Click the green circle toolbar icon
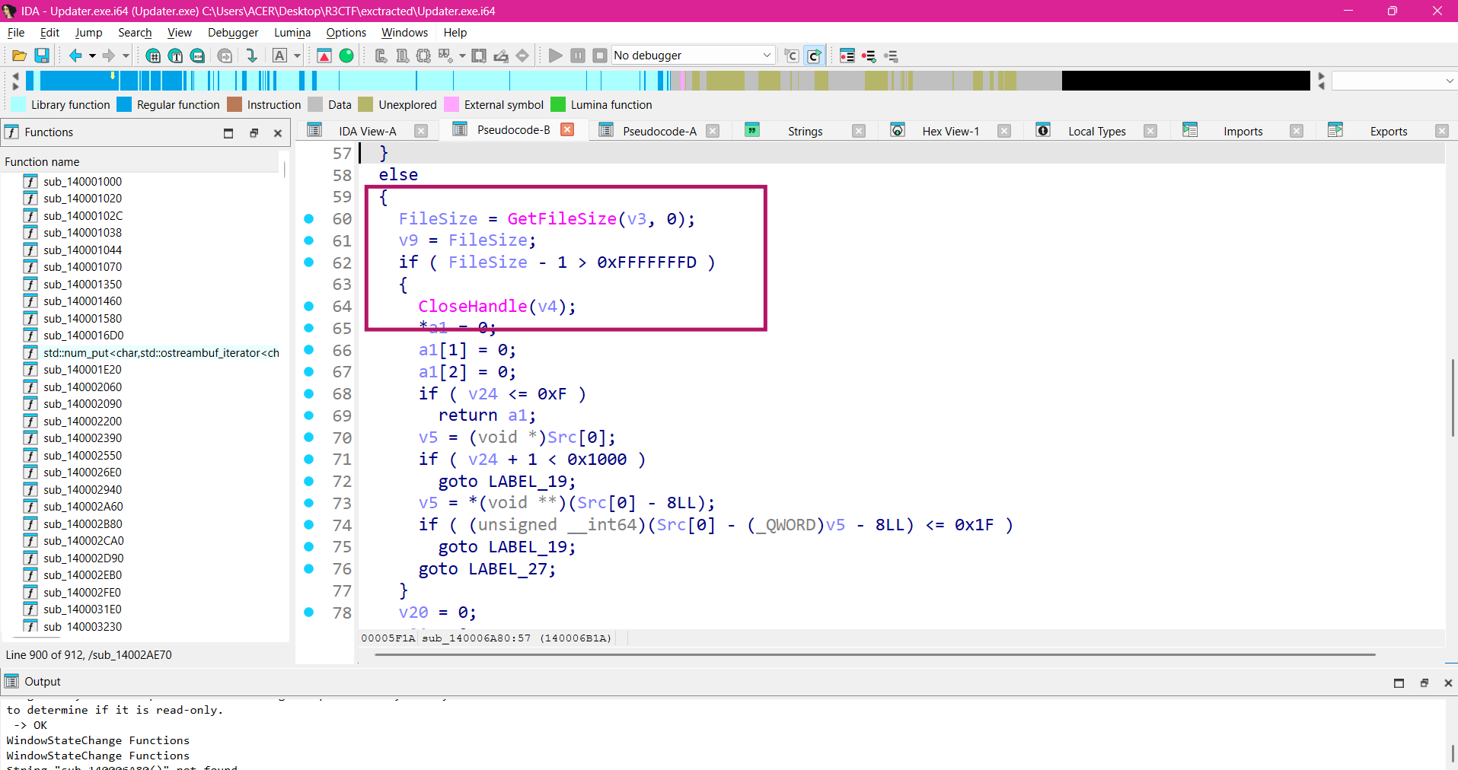The height and width of the screenshot is (770, 1458). pos(346,56)
